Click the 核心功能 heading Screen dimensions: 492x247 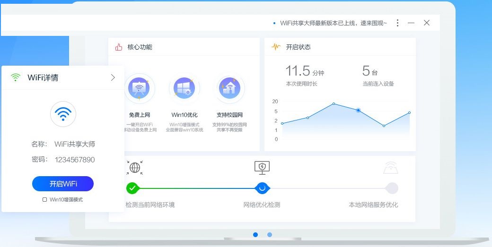140,47
